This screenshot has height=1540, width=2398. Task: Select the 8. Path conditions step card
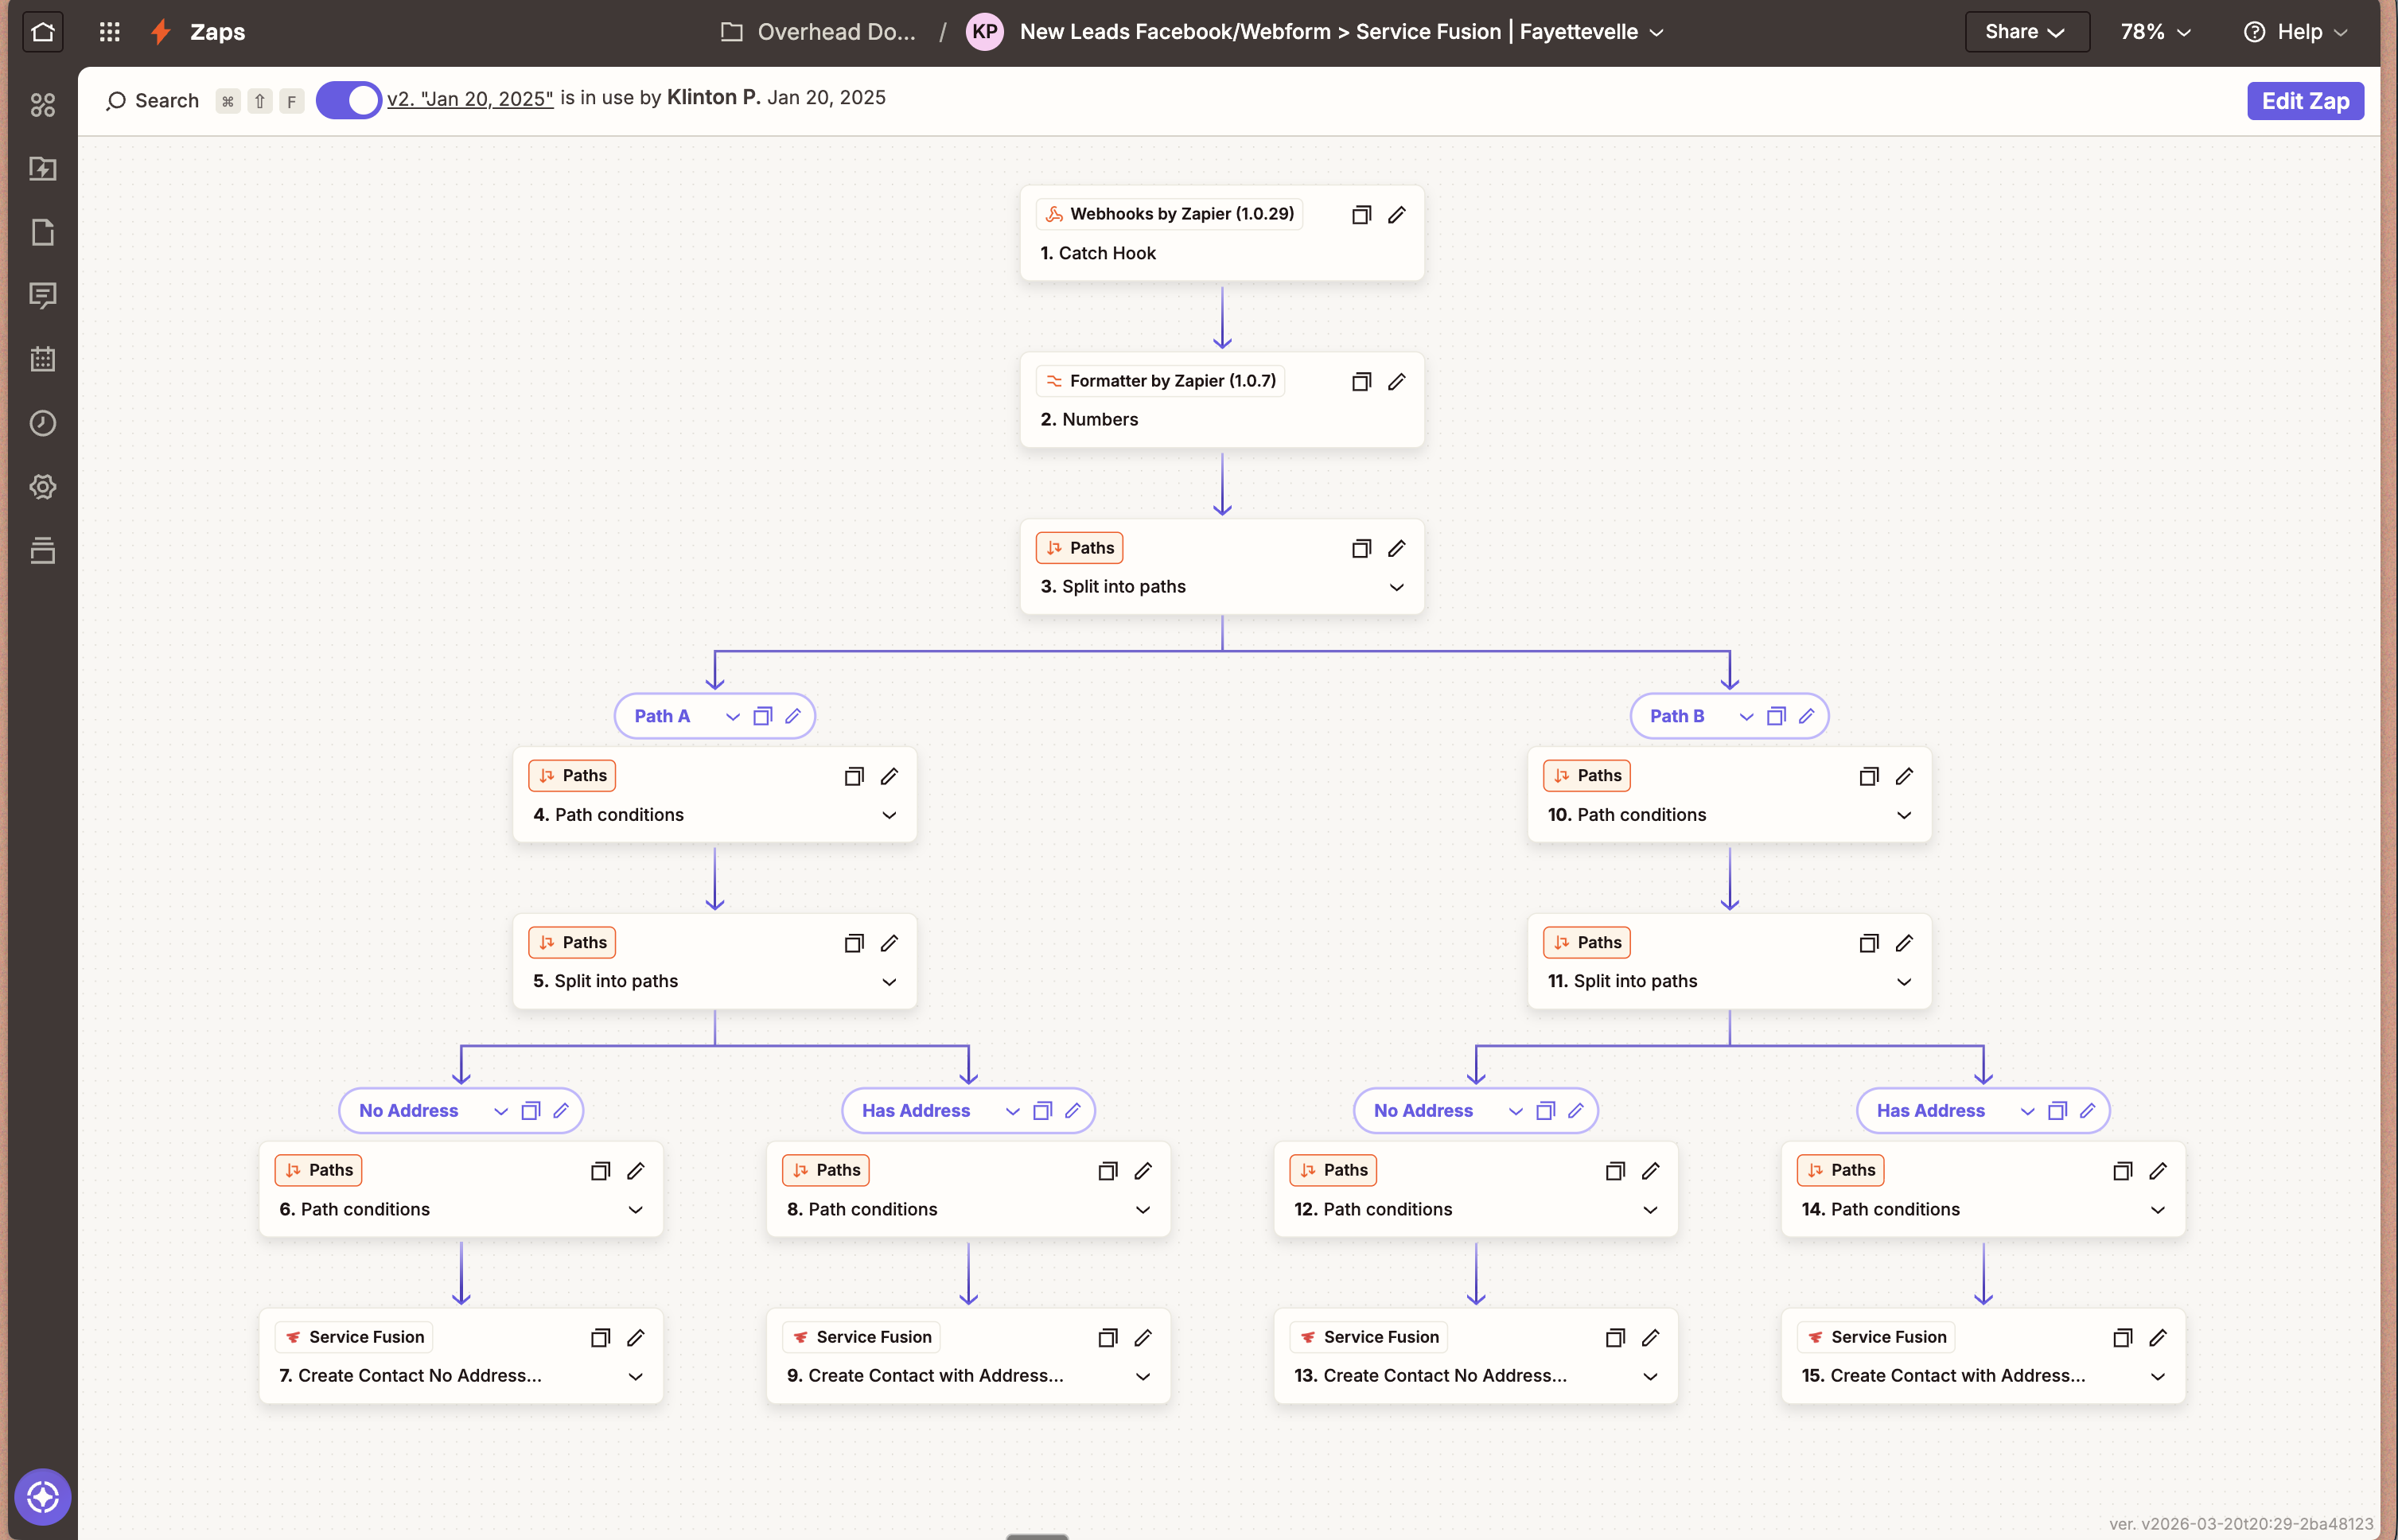[968, 1190]
